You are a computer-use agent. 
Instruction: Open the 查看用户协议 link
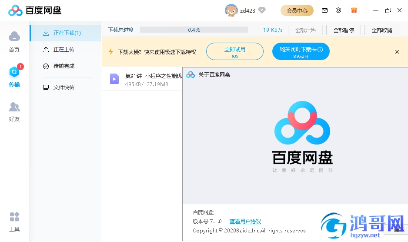coord(245,222)
